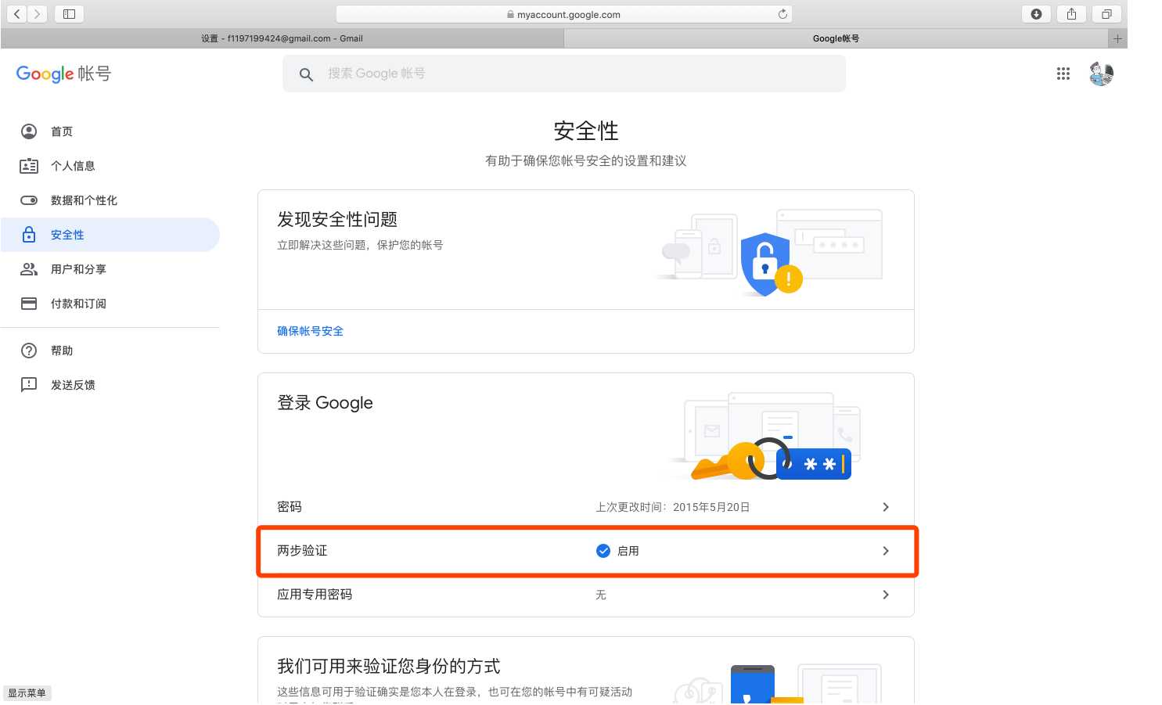The image size is (1162, 705).
Task: Click the 显示菜单 status label
Action: (x=27, y=693)
